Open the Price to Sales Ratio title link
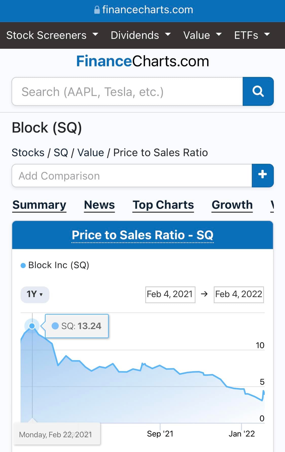The image size is (285, 452). click(142, 235)
